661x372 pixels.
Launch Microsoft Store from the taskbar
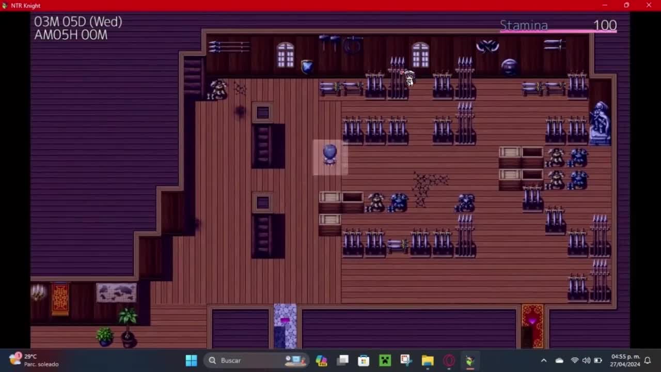pyautogui.click(x=364, y=360)
